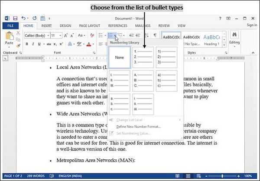Click the Bullets list icon
Screen dimensions: 260x181
point(100,35)
